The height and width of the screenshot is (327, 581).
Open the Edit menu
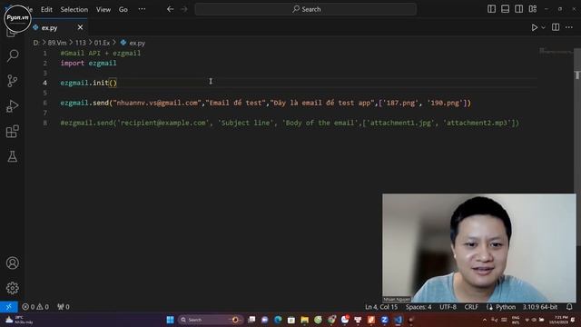coord(46,9)
